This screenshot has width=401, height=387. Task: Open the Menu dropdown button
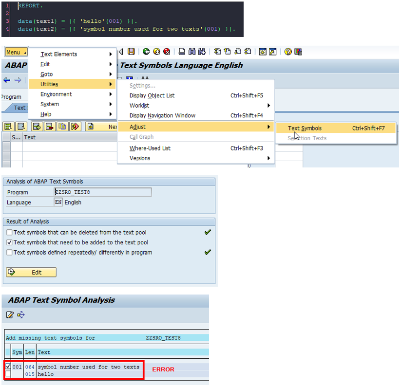16,52
